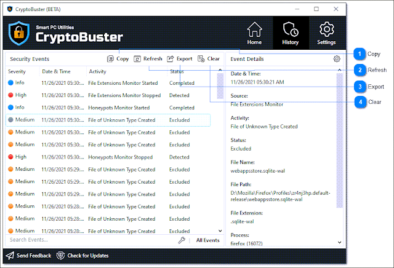Click the CryptoBuster shield logo
Viewport: 394px width, 268px height.
pyautogui.click(x=18, y=34)
